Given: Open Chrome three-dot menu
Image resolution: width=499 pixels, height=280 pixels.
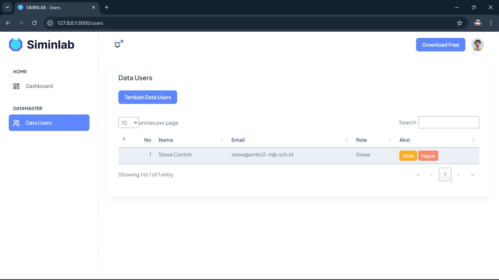Looking at the screenshot, I should pos(491,23).
